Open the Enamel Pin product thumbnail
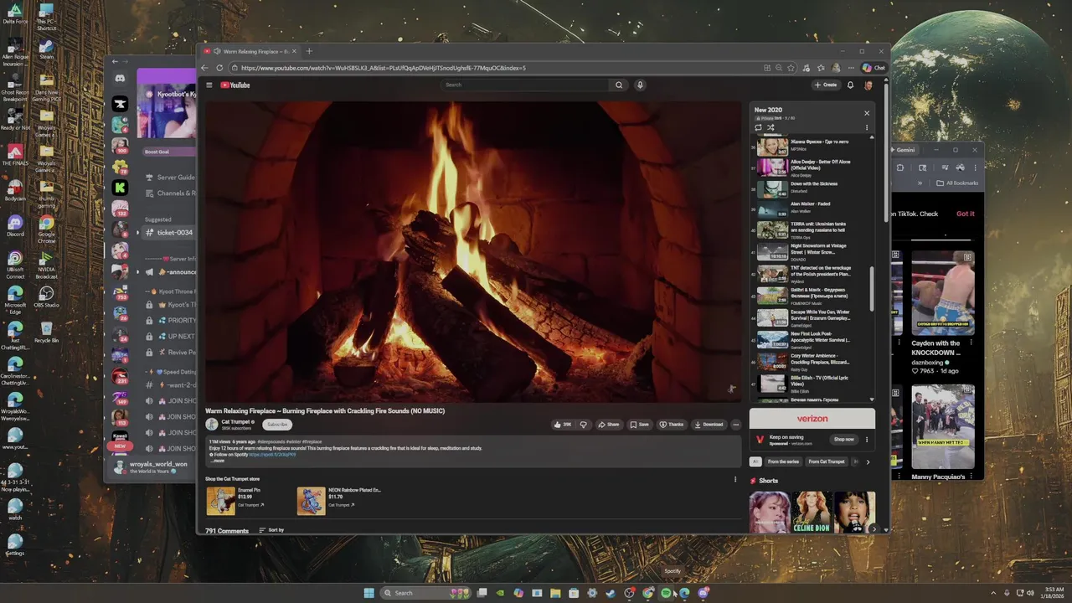Screen dimensions: 1072x603 point(221,501)
